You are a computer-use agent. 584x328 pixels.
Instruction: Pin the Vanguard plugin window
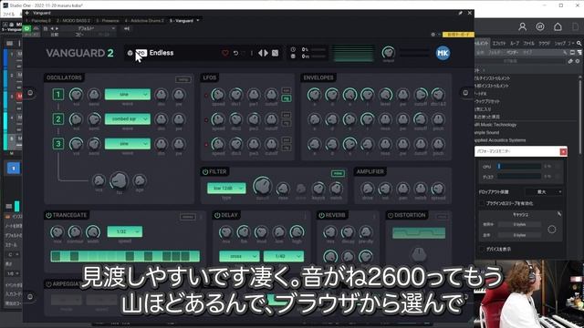click(x=460, y=13)
